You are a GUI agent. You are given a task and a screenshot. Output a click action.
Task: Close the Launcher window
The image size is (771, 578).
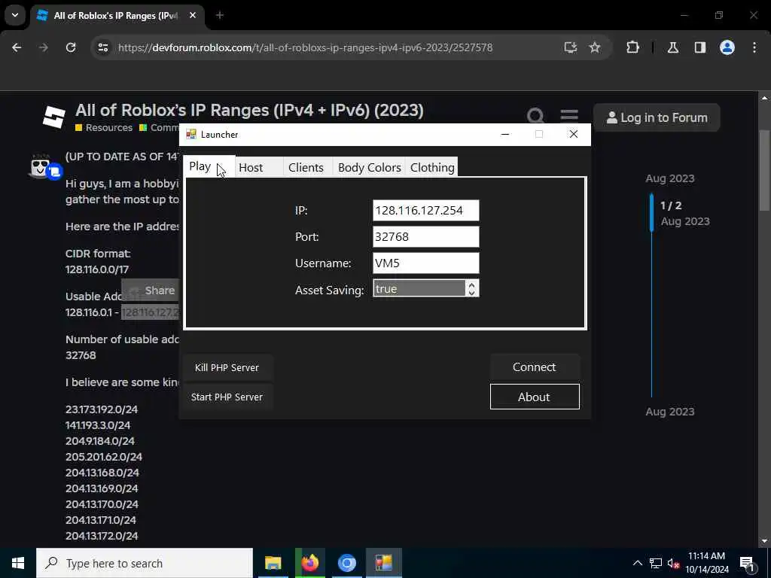573,134
